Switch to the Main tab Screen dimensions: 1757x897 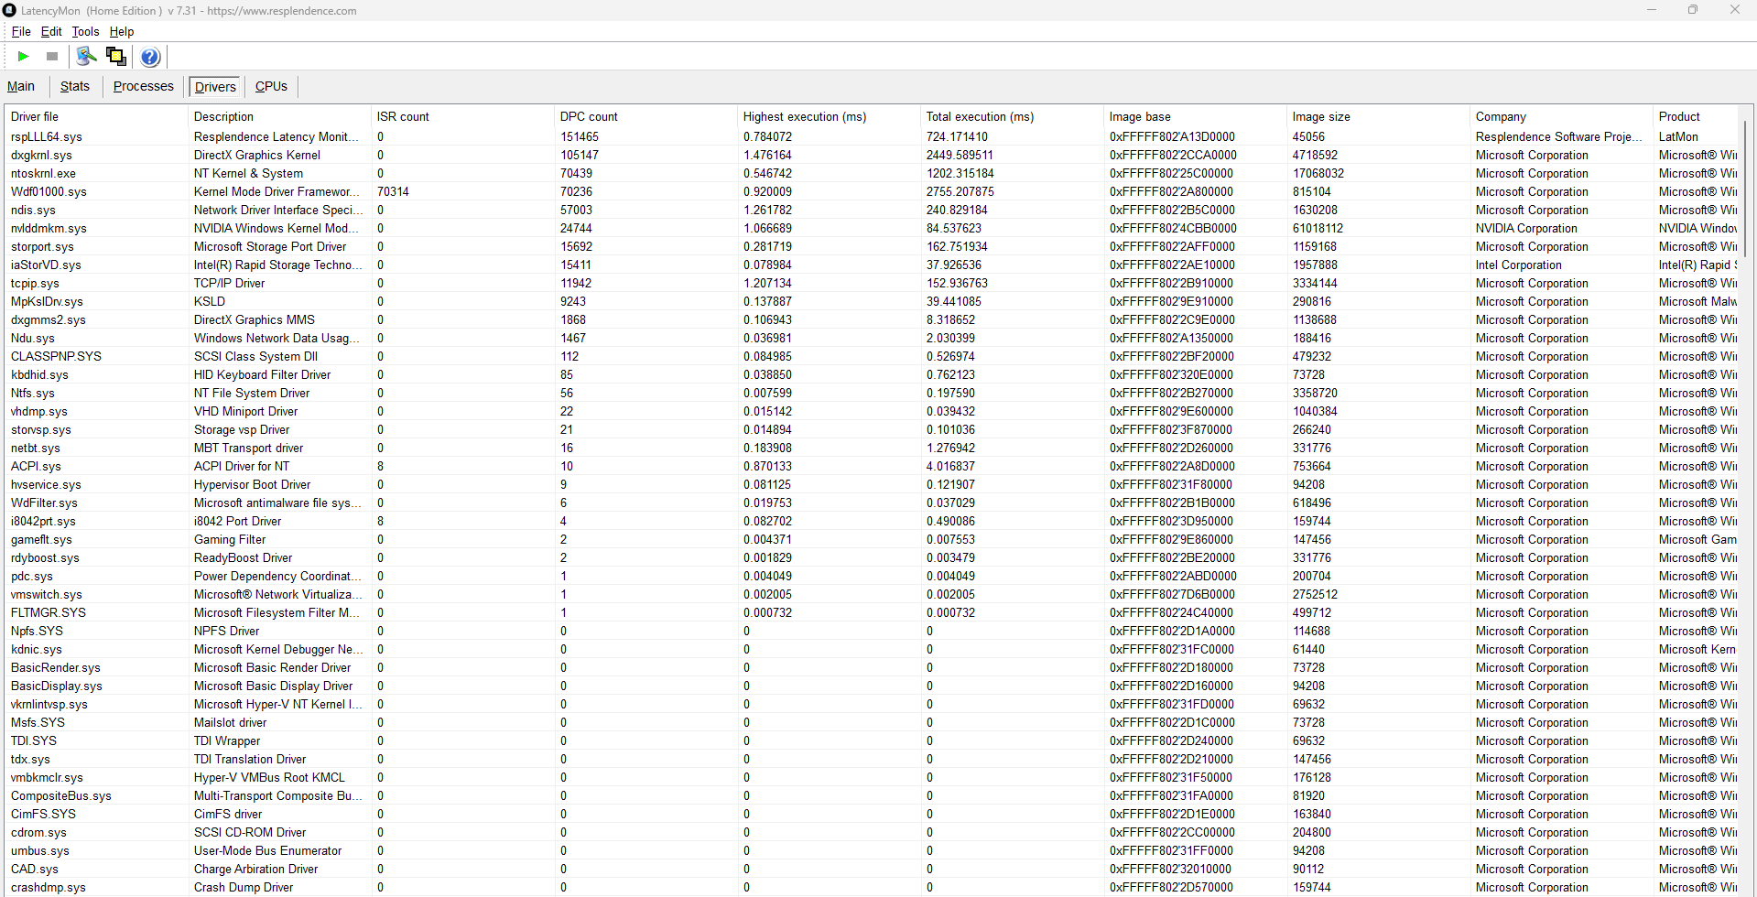(x=21, y=86)
